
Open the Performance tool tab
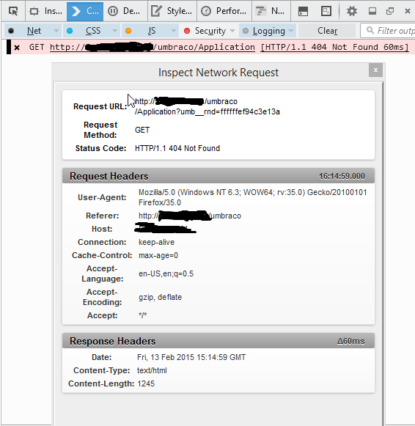[x=224, y=11]
